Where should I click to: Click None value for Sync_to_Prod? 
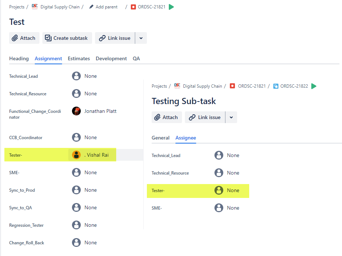(x=91, y=190)
